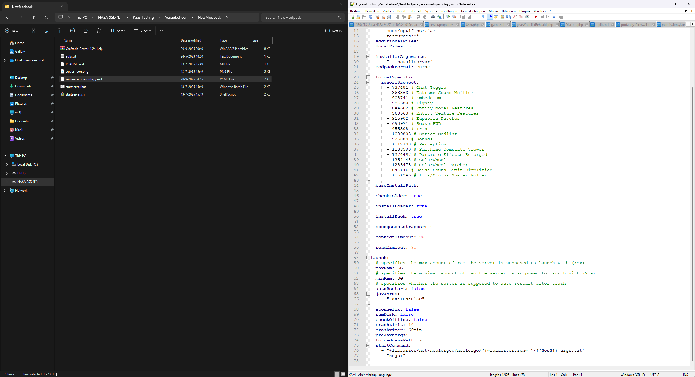Collapse the ignoreProject fold on line 24
Viewport: 695px width, 377px height.
coord(368,82)
